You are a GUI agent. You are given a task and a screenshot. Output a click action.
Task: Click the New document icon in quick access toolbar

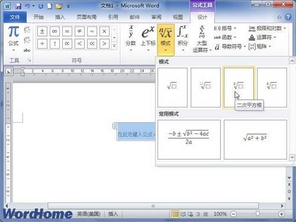[x=50, y=6]
